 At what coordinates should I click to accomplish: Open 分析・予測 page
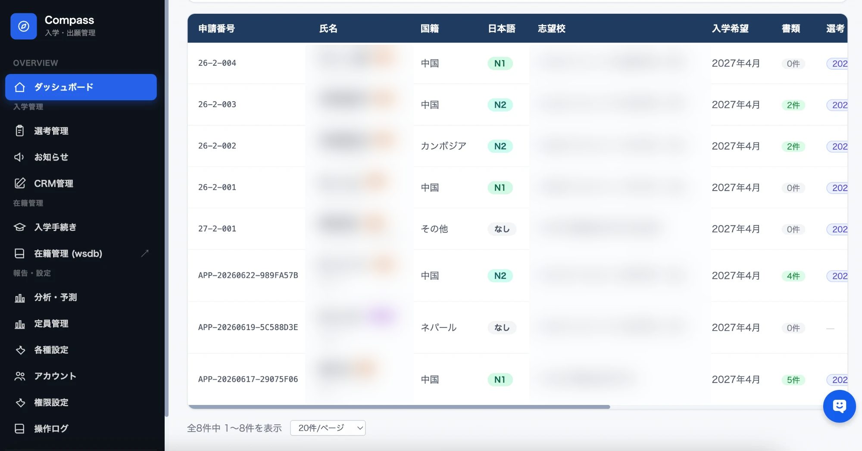coord(81,297)
